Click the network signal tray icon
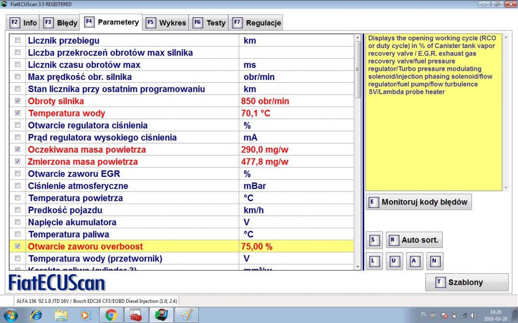This screenshot has width=518, height=323. (464, 315)
